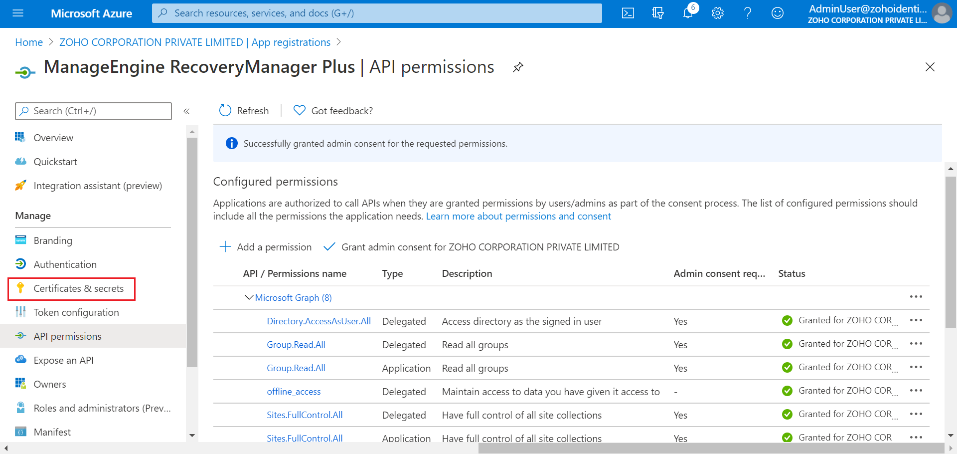Open more options for Microsoft Graph group

click(916, 297)
